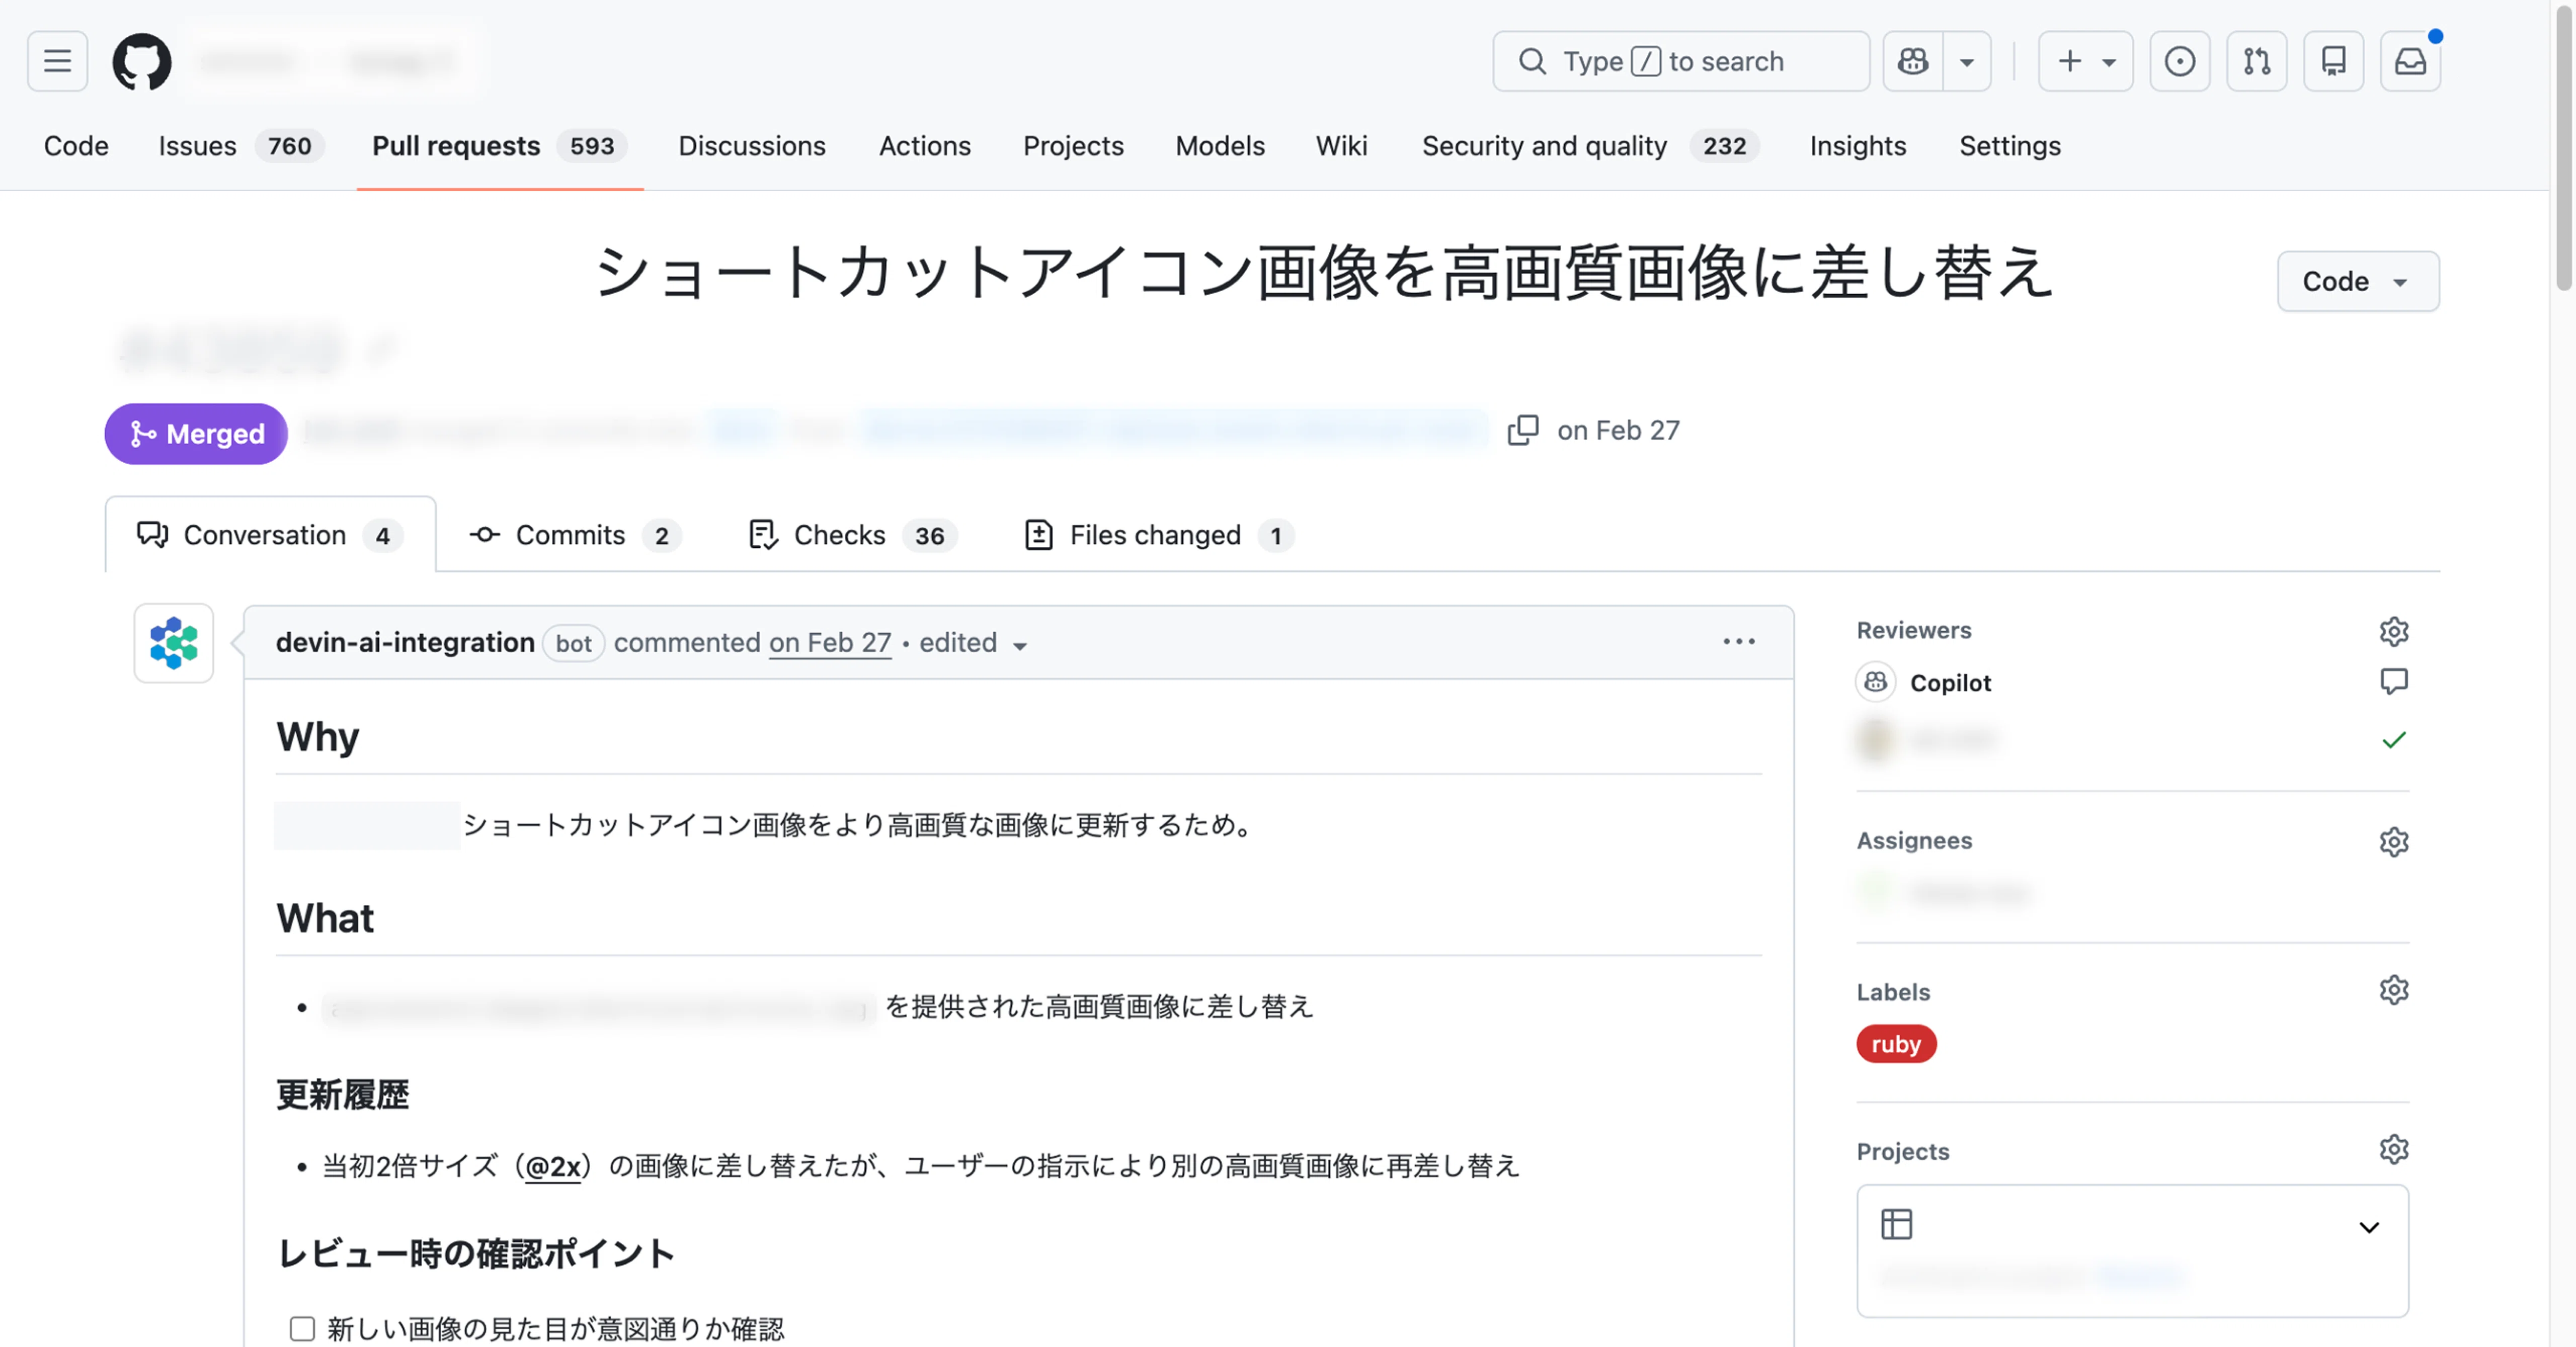Edit Labels with gear icon
2576x1347 pixels.
tap(2394, 990)
